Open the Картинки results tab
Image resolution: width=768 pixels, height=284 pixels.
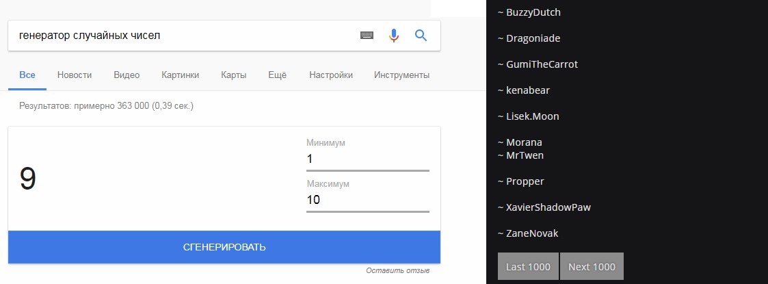[x=181, y=75]
